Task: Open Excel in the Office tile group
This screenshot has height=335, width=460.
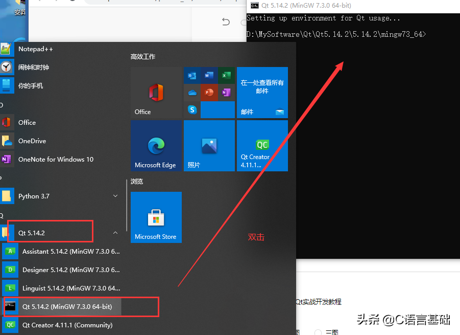Action: pos(226,76)
